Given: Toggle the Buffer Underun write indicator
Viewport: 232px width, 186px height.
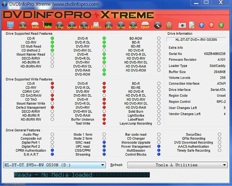Looking at the screenshot, I should (104, 119).
